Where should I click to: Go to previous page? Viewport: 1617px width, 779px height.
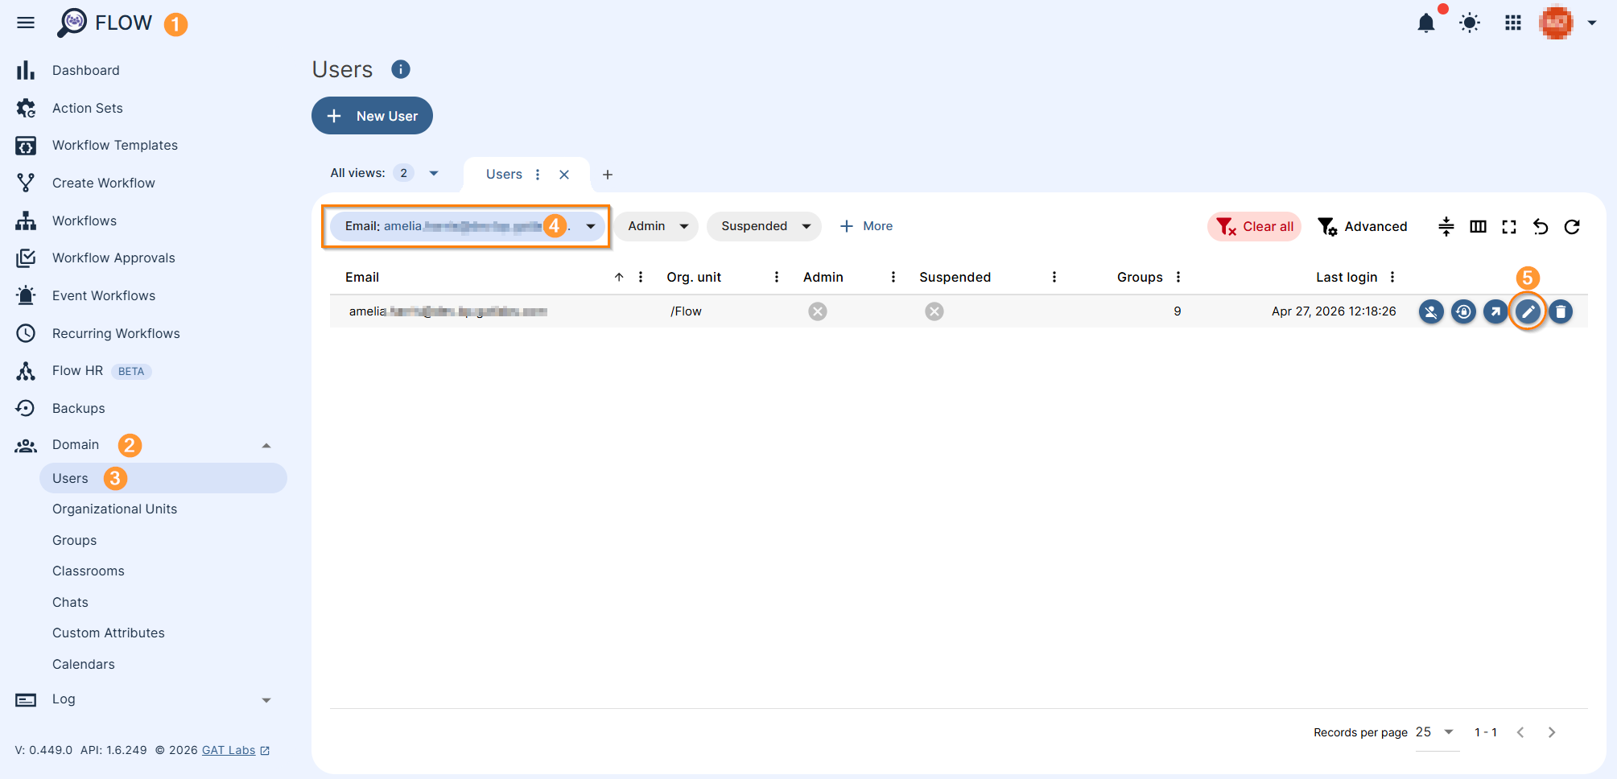tap(1520, 732)
